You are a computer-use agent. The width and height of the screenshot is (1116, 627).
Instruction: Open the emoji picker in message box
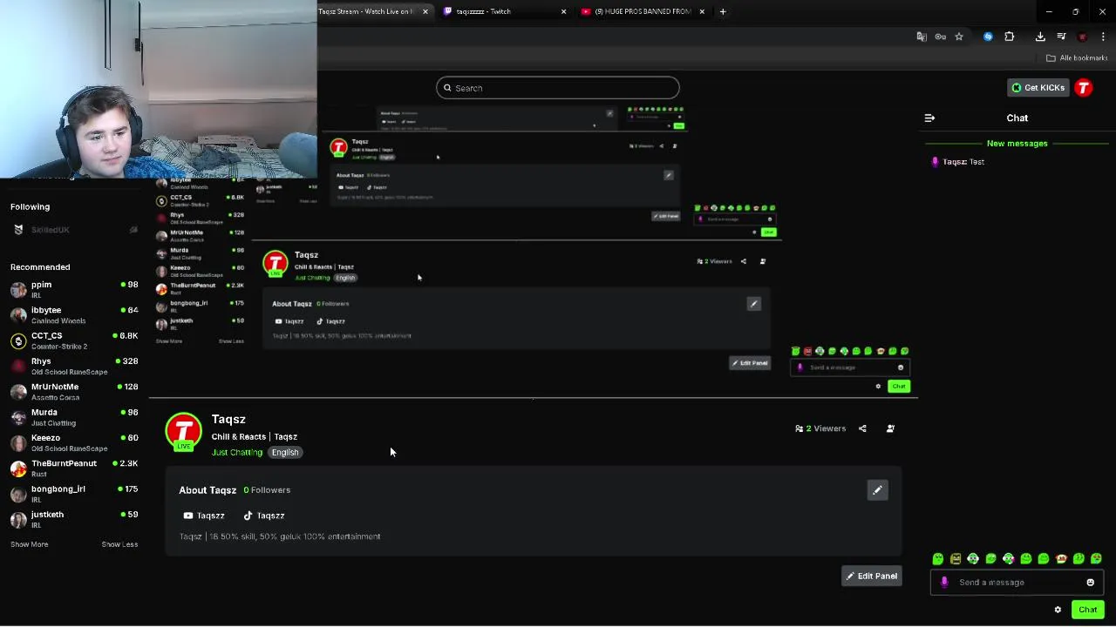point(1090,583)
